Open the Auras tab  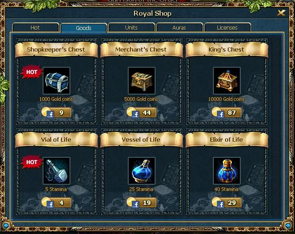(179, 28)
